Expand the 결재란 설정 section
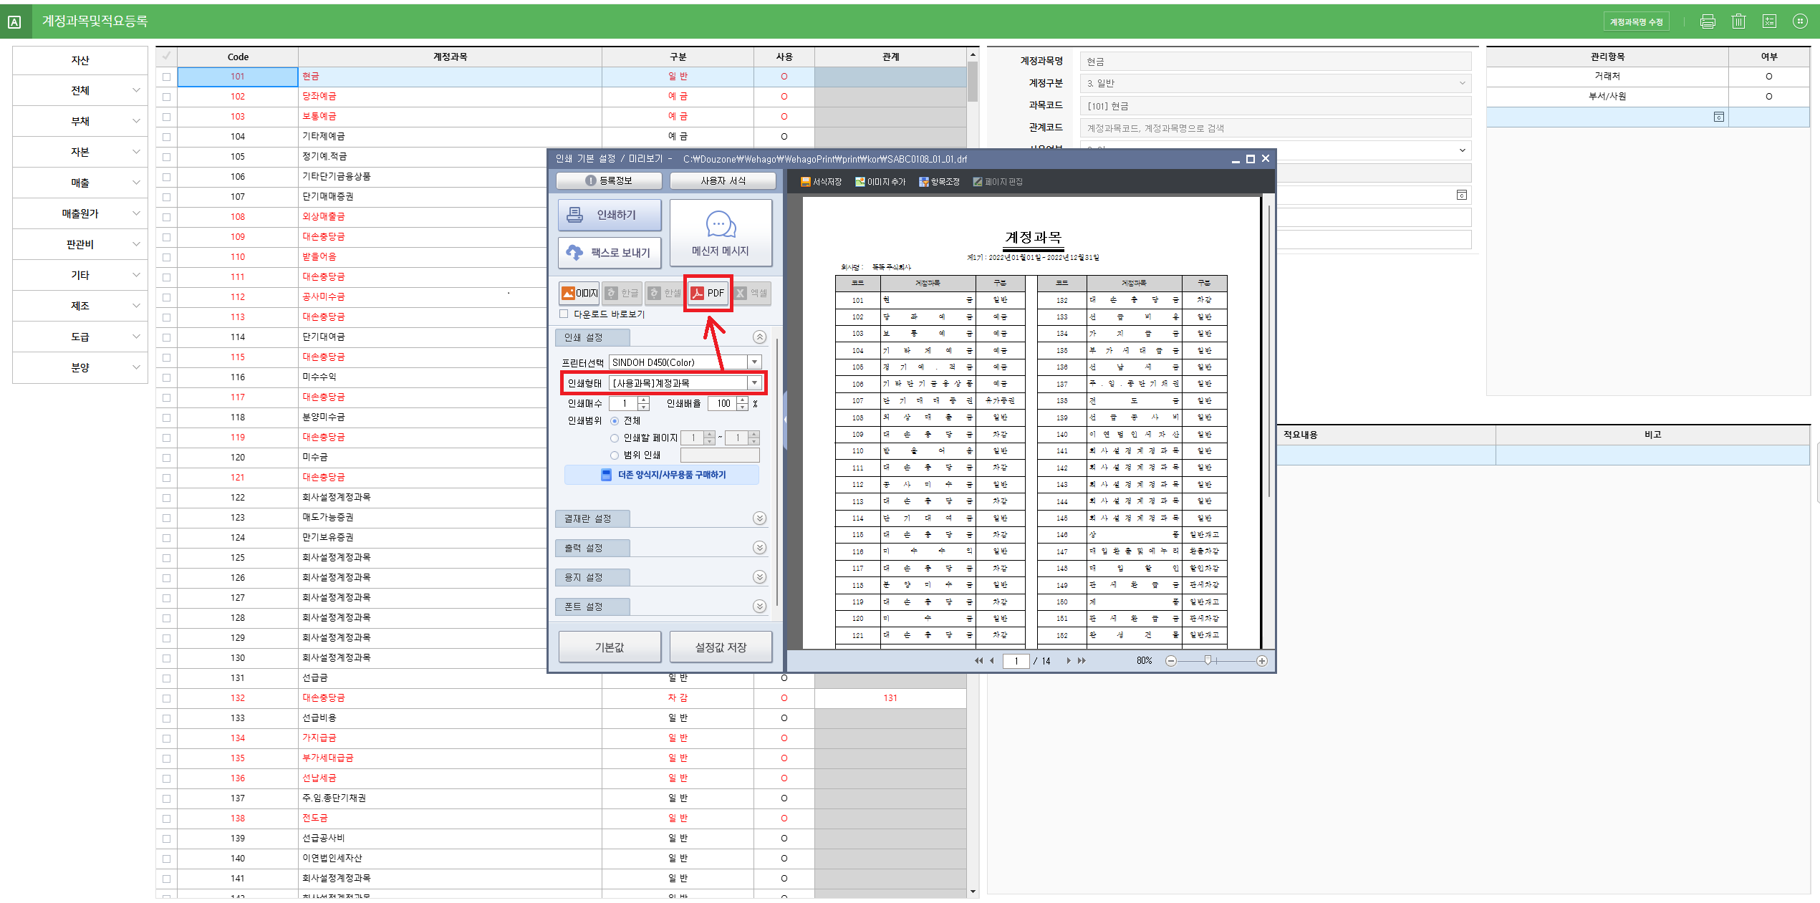This screenshot has height=903, width=1820. tap(759, 518)
